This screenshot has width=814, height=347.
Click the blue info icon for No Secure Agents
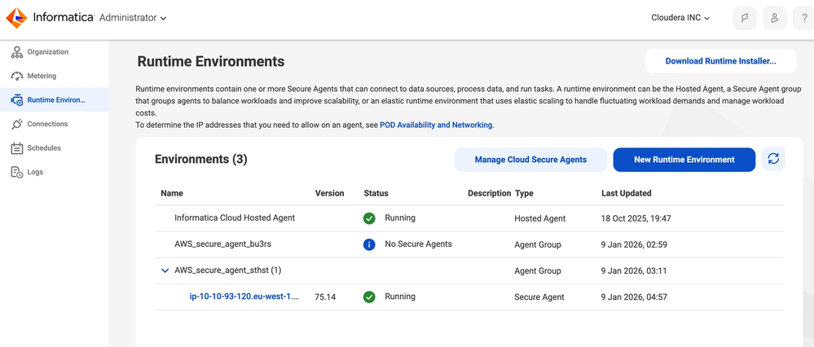369,244
